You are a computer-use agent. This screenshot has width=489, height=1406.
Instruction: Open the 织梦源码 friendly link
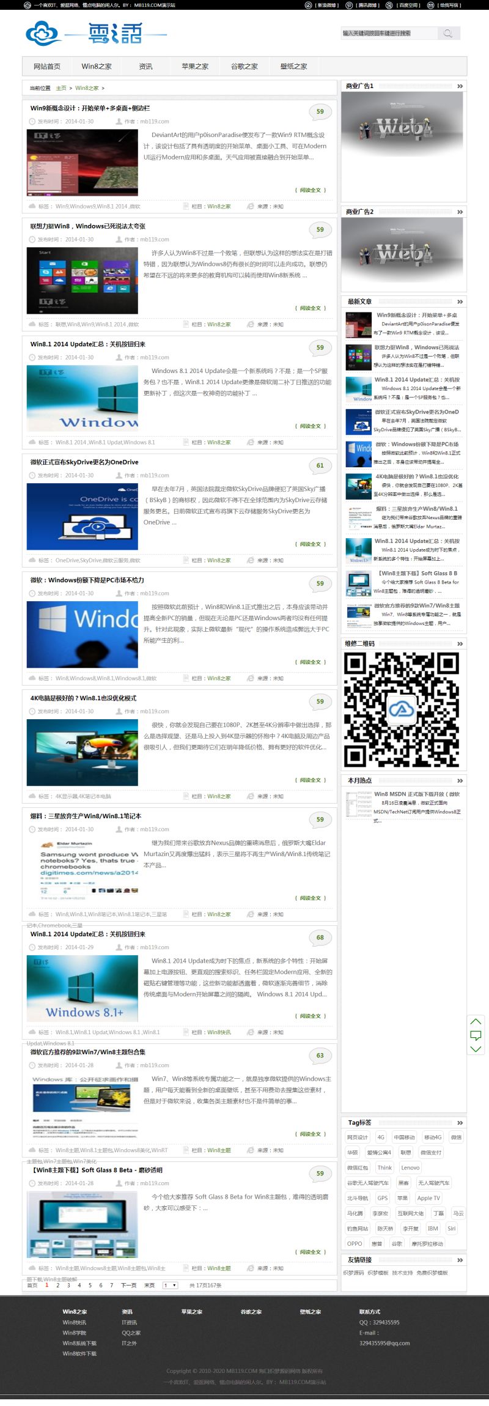tap(353, 1273)
